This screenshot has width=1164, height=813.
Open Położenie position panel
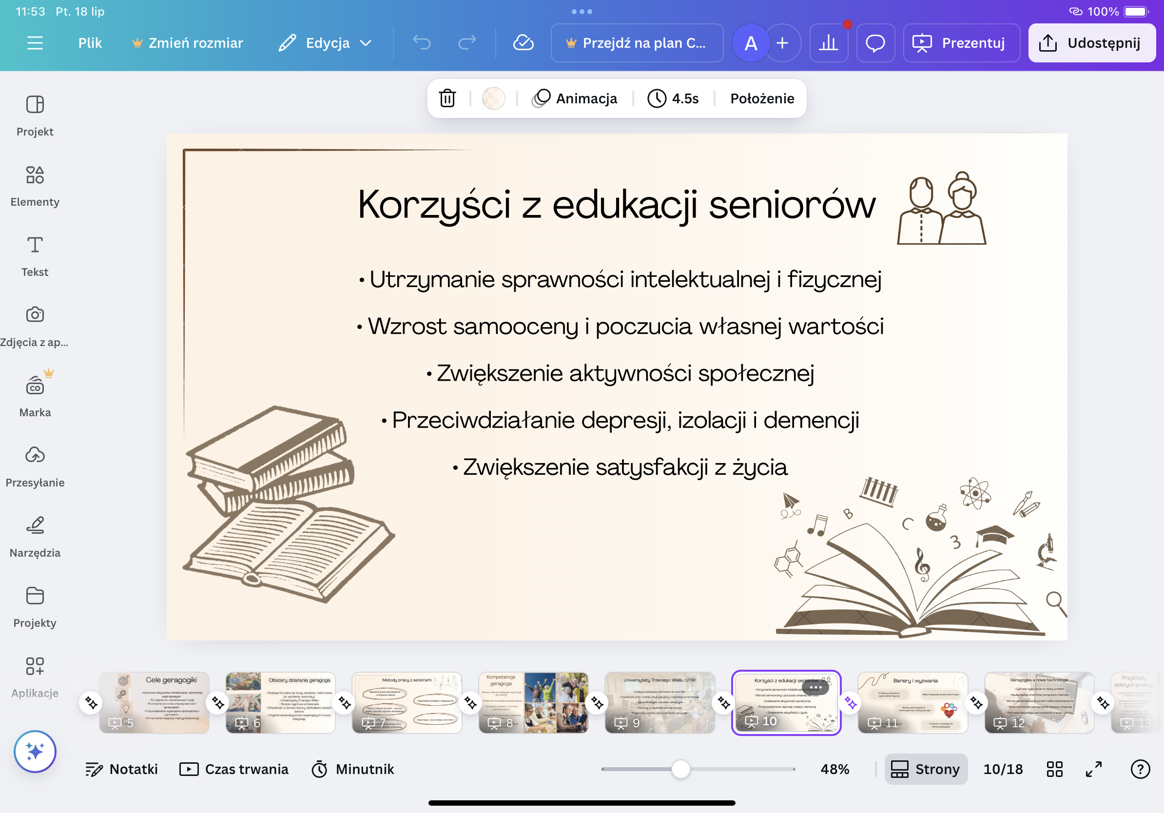pos(762,98)
